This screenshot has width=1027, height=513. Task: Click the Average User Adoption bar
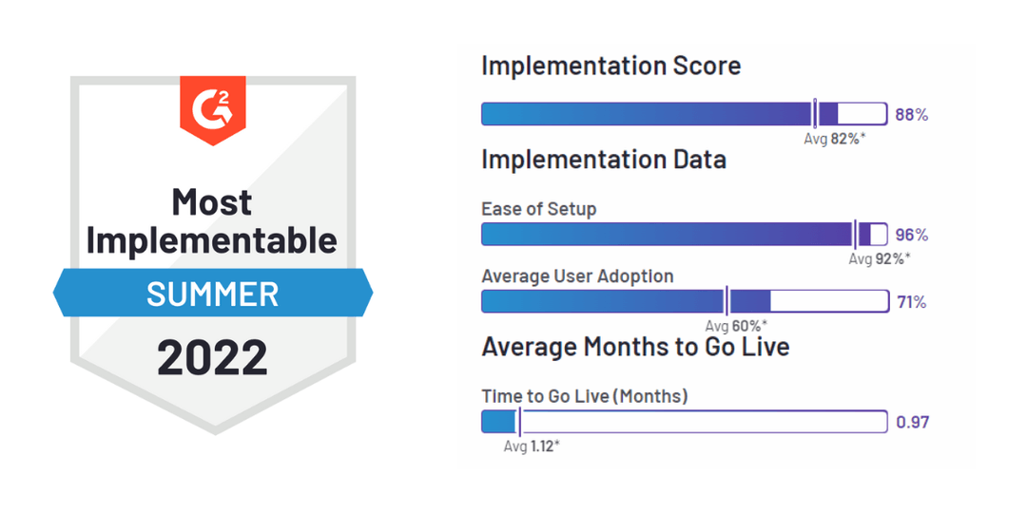pyautogui.click(x=685, y=302)
